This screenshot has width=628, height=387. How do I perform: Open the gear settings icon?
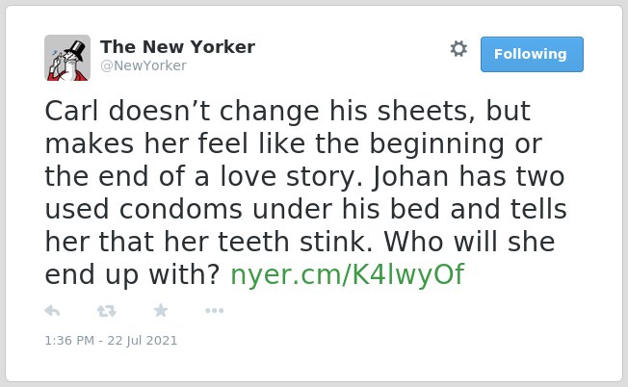pyautogui.click(x=458, y=49)
